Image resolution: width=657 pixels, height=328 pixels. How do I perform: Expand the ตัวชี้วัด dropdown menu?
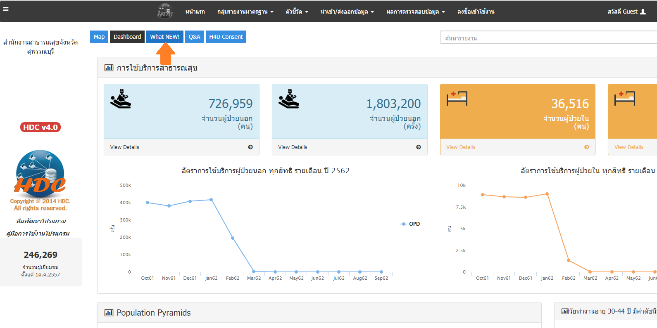pos(297,12)
